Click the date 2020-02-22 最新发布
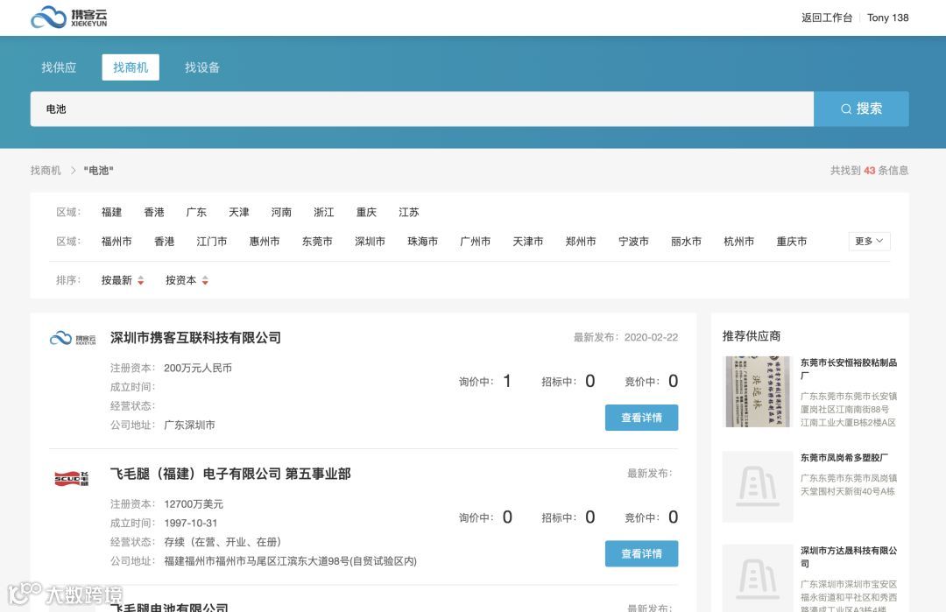The width and height of the screenshot is (946, 612). [x=651, y=338]
